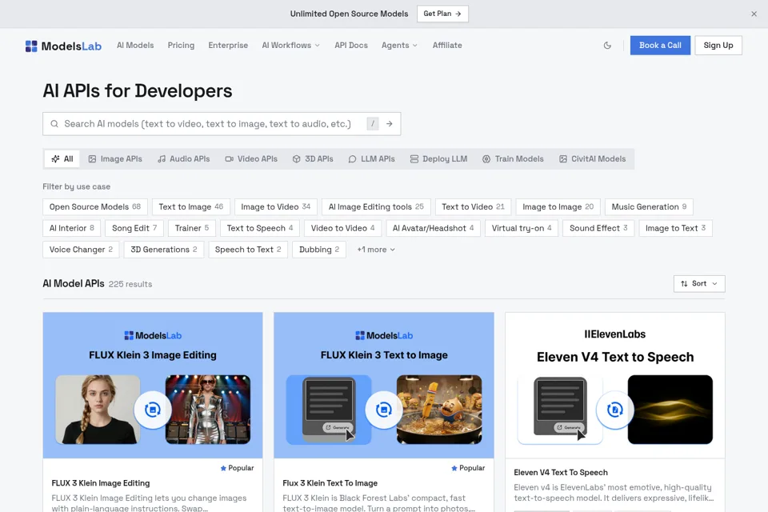Open the Agents dropdown menu
This screenshot has height=512, width=768.
[x=400, y=46]
